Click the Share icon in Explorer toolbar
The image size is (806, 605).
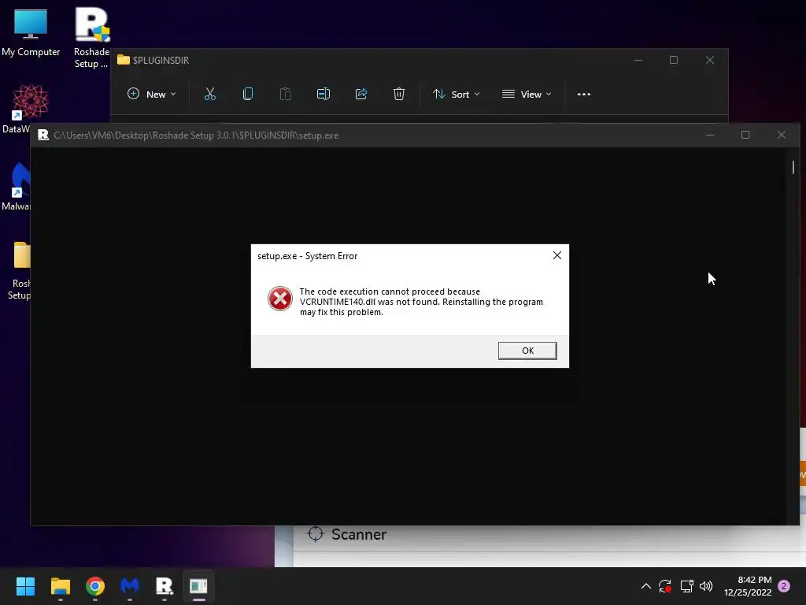tap(360, 95)
